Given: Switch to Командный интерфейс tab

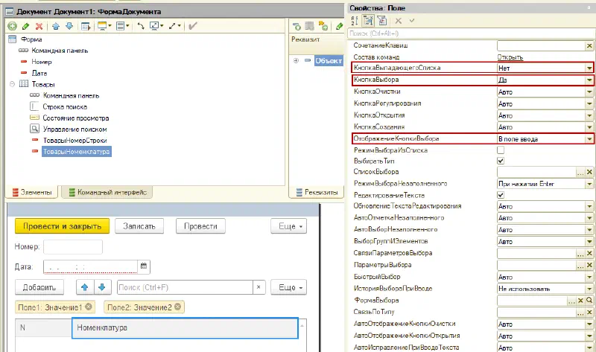Looking at the screenshot, I should [x=107, y=192].
